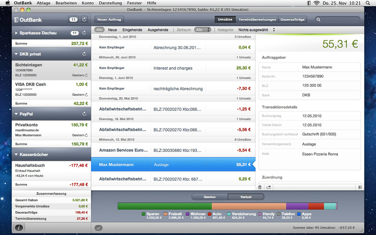Refresh the PayPal account
This screenshot has width=376, height=235.
[84, 114]
